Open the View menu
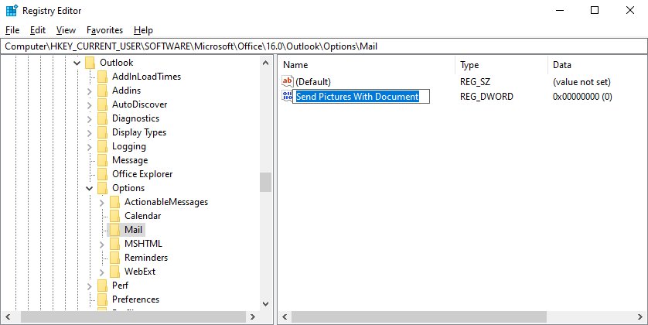This screenshot has width=648, height=325. (x=66, y=30)
